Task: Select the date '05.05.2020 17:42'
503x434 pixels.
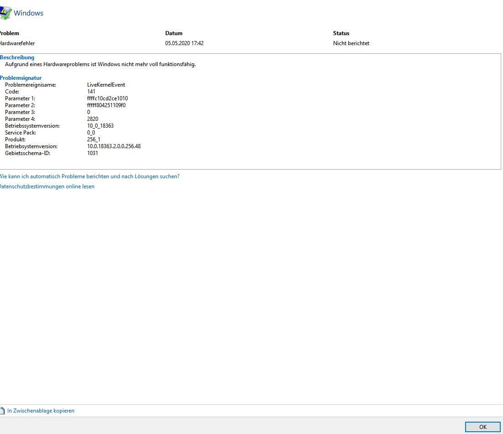Action: [x=184, y=43]
